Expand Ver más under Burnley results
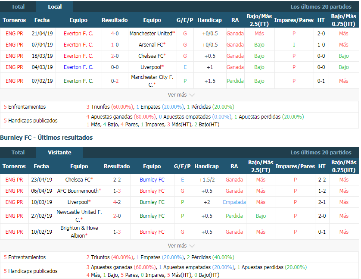Viewport: 361px width, 279px height. pos(181,246)
